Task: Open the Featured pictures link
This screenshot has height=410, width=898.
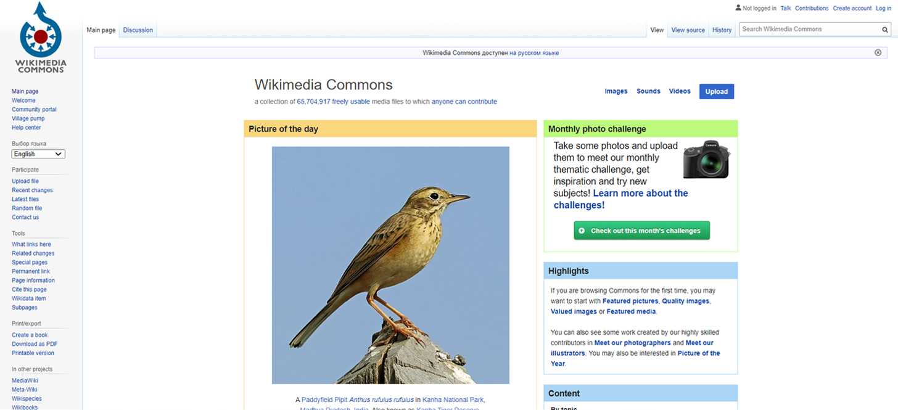Action: (x=630, y=301)
